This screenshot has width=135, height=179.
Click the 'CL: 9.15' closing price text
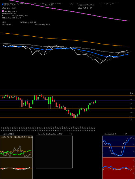49,5
